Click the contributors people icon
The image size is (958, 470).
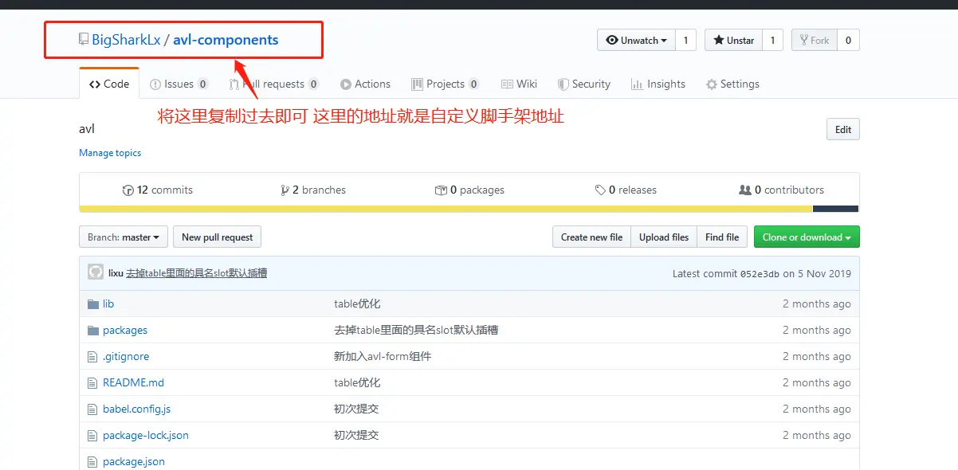pos(745,190)
